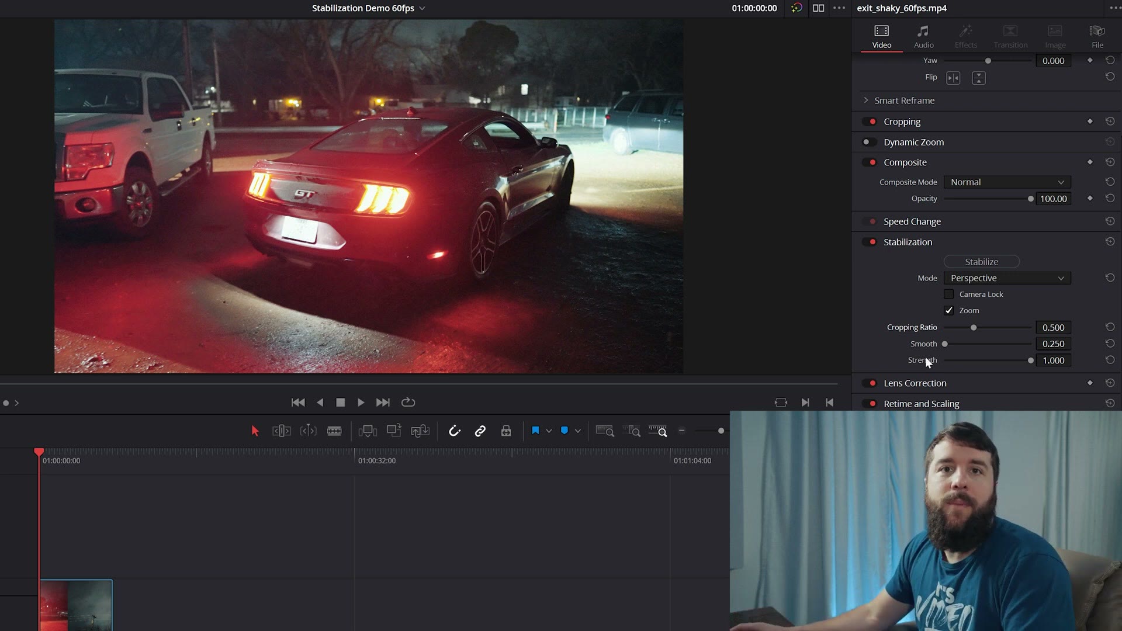Screen dimensions: 1122x631
Task: Open the Image inspector tab
Action: 1055,36
